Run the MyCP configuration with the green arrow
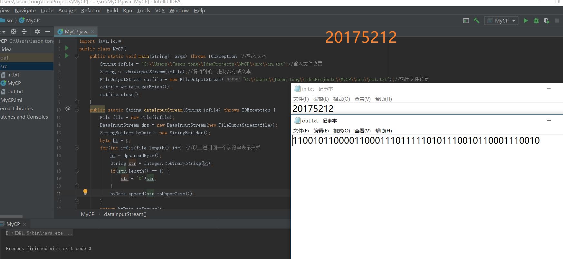Screen dimensions: 563x259 526,21
